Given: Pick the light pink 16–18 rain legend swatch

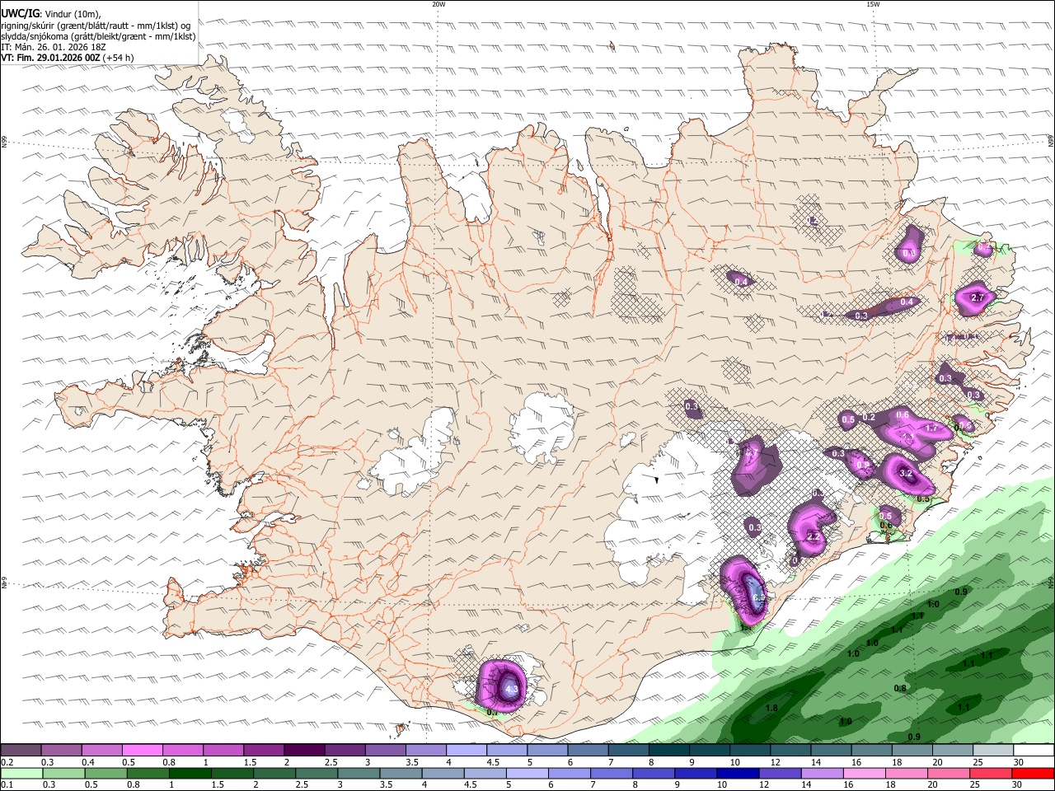Looking at the screenshot, I should 864,773.
